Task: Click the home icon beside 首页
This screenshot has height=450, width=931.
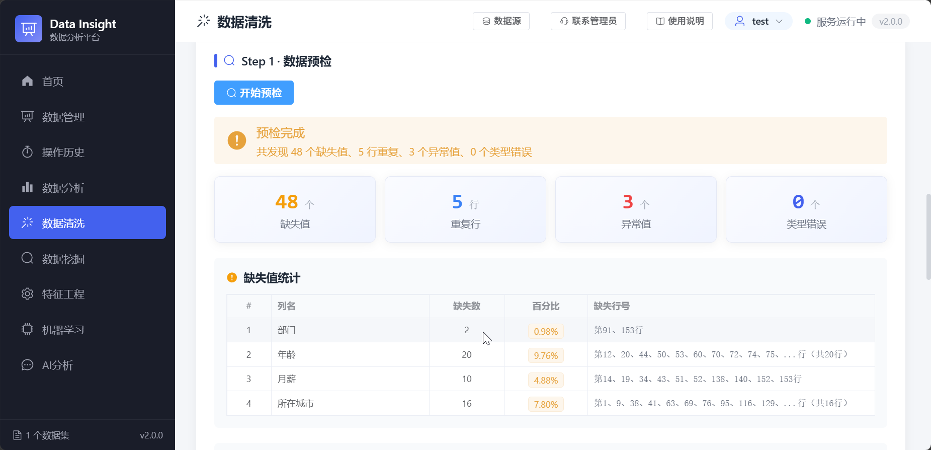Action: coord(28,81)
